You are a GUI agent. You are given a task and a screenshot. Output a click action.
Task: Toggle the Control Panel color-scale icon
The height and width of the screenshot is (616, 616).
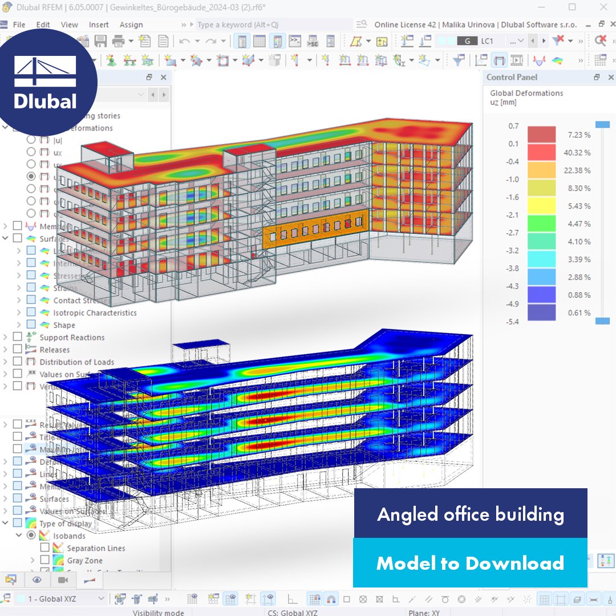pos(278,41)
